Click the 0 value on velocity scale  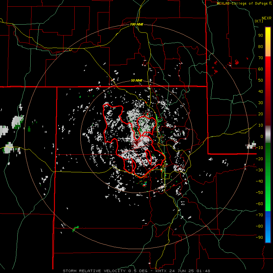coord(262,136)
